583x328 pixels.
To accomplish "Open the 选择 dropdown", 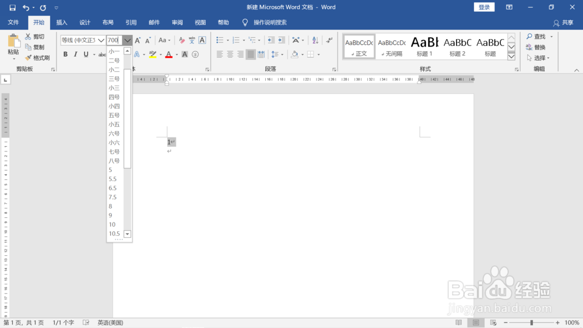I will (x=538, y=58).
